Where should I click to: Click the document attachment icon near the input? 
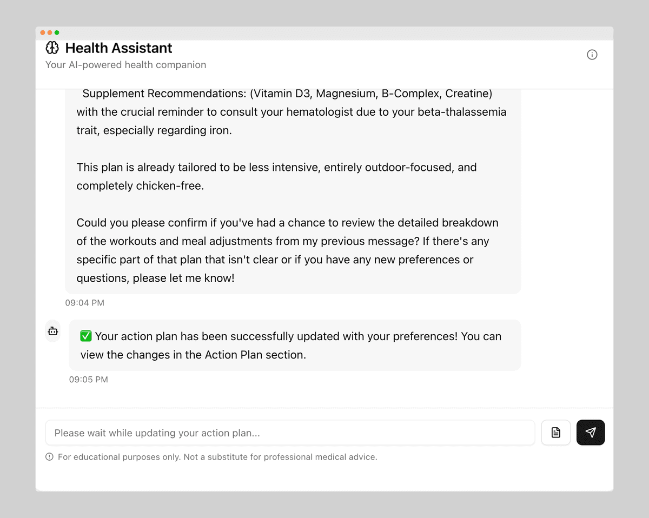point(555,433)
